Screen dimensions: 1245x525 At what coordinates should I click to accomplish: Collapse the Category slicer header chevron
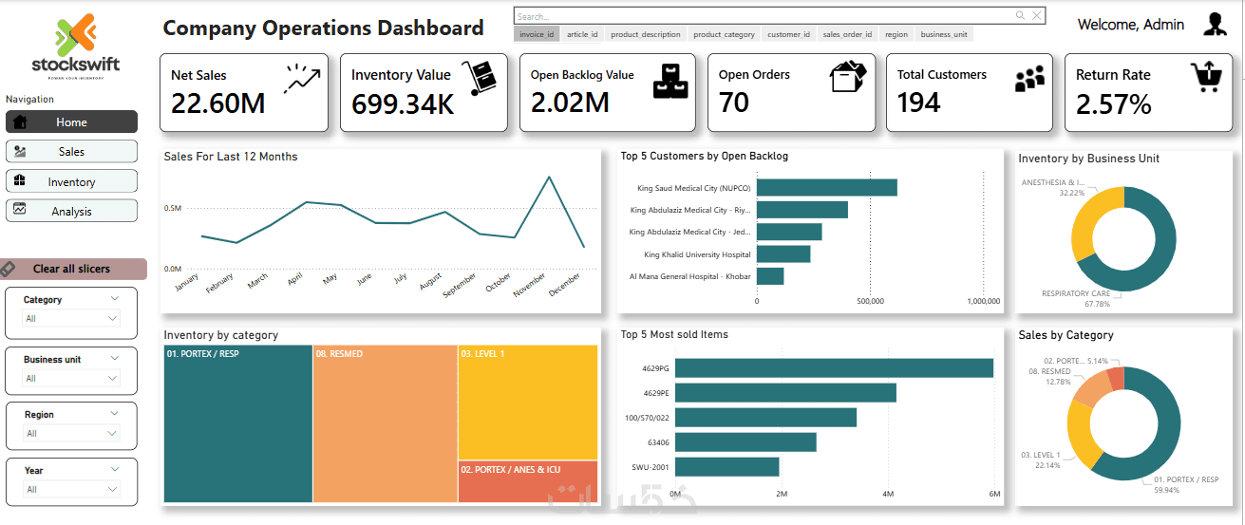click(x=115, y=299)
